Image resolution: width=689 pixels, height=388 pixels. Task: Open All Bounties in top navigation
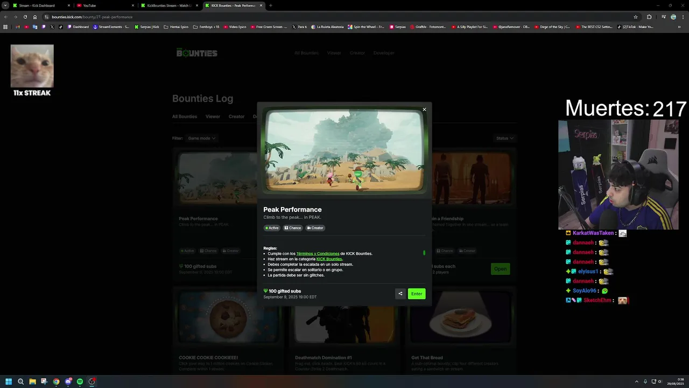(306, 53)
